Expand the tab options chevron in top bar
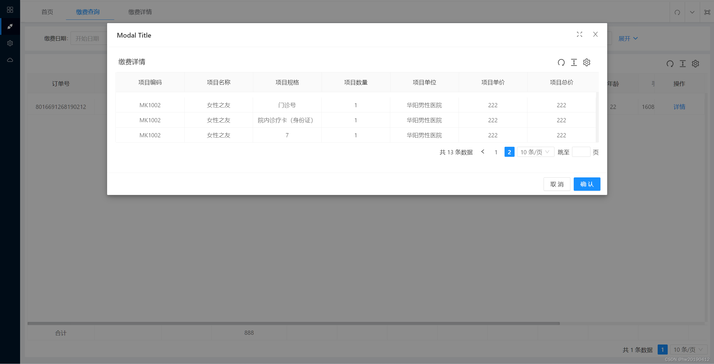This screenshot has width=714, height=364. click(692, 12)
